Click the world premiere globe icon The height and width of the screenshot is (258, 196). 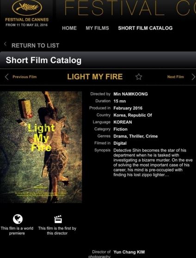18,219
